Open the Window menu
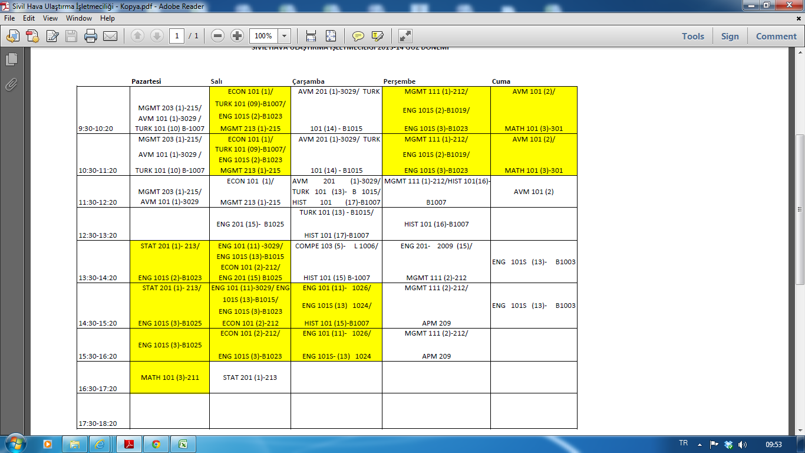 click(78, 18)
